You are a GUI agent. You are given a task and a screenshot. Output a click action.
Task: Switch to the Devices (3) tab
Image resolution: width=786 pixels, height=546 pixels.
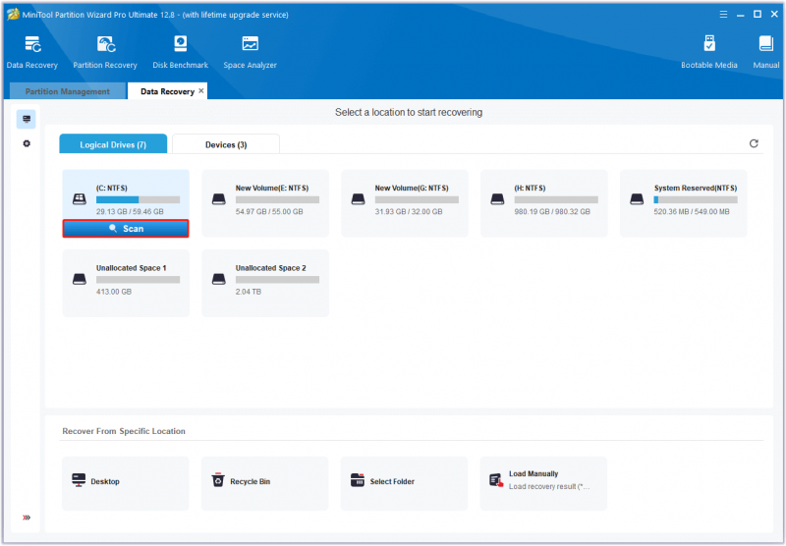[x=226, y=144]
